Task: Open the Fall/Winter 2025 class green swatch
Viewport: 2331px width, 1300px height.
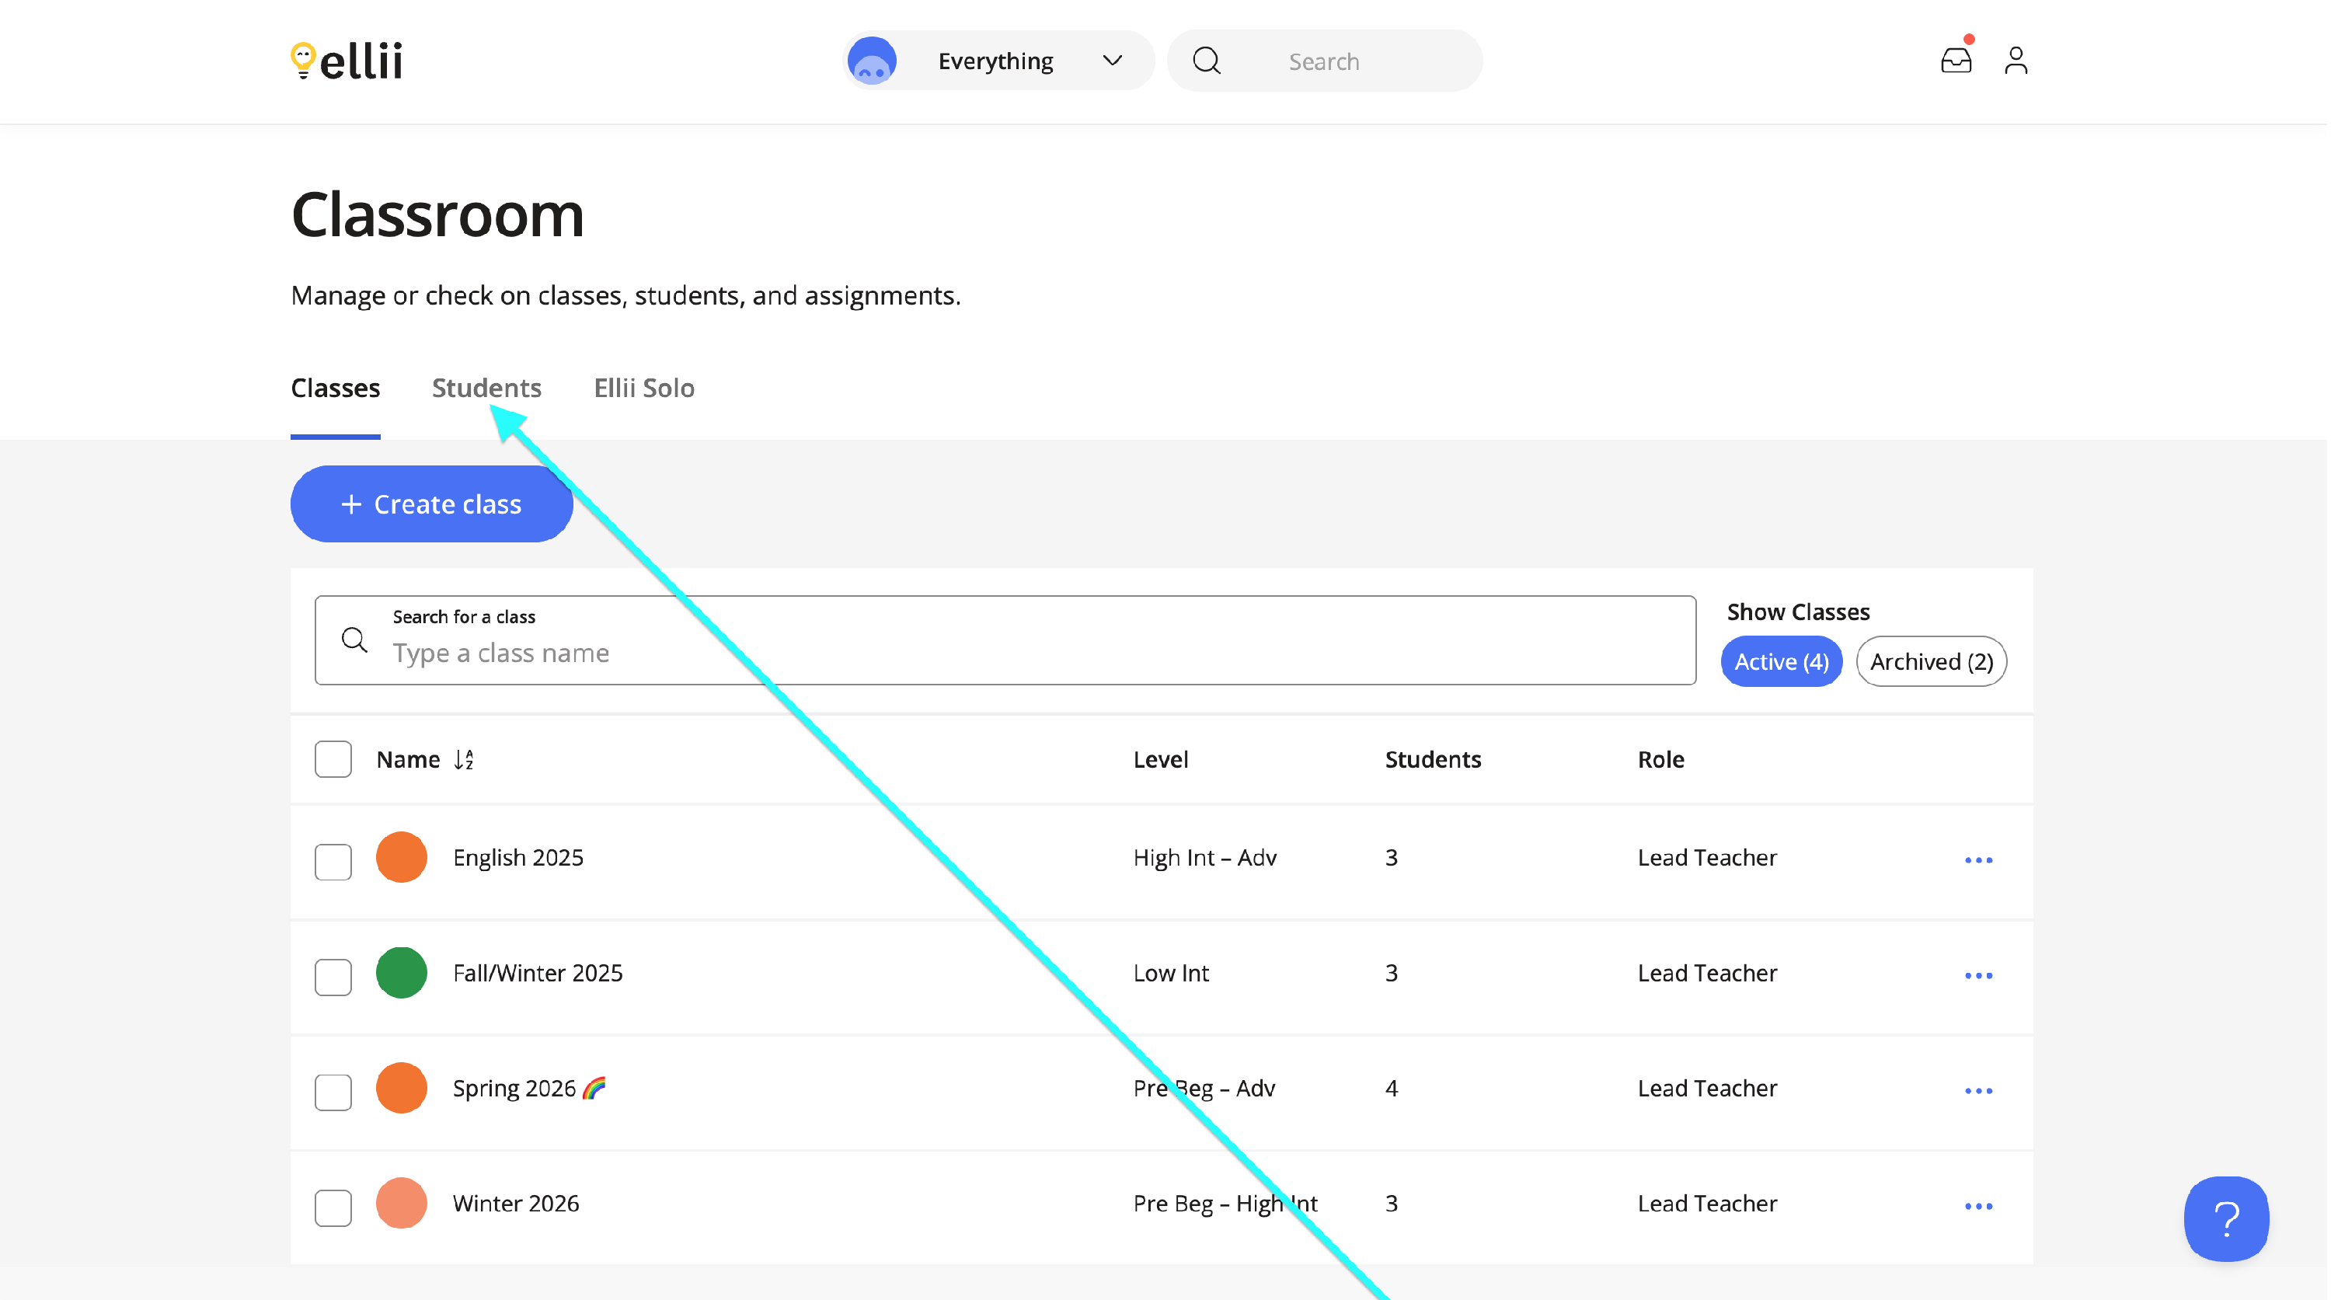Action: (401, 973)
